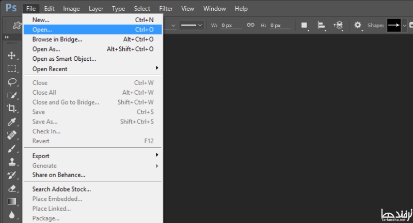Open path alignment options icon
The height and width of the screenshot is (223, 413).
(321, 25)
